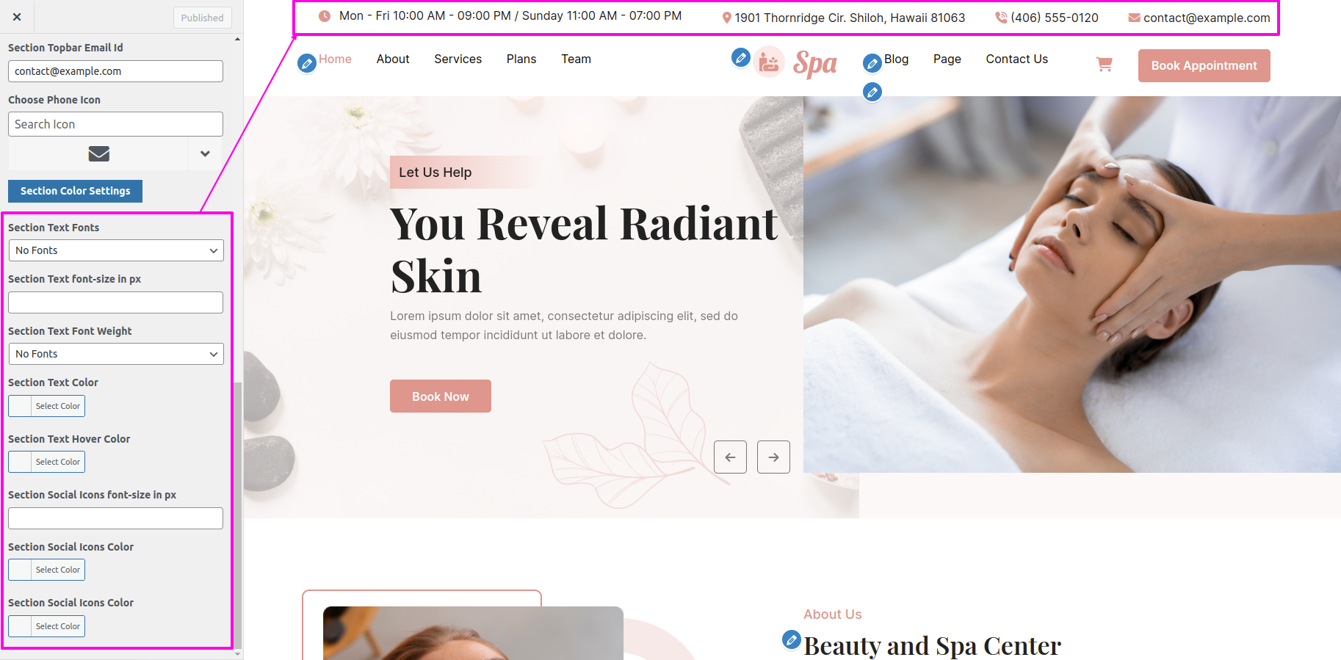Screen dimensions: 1341x660
Task: Open the Page menu item
Action: tap(947, 59)
